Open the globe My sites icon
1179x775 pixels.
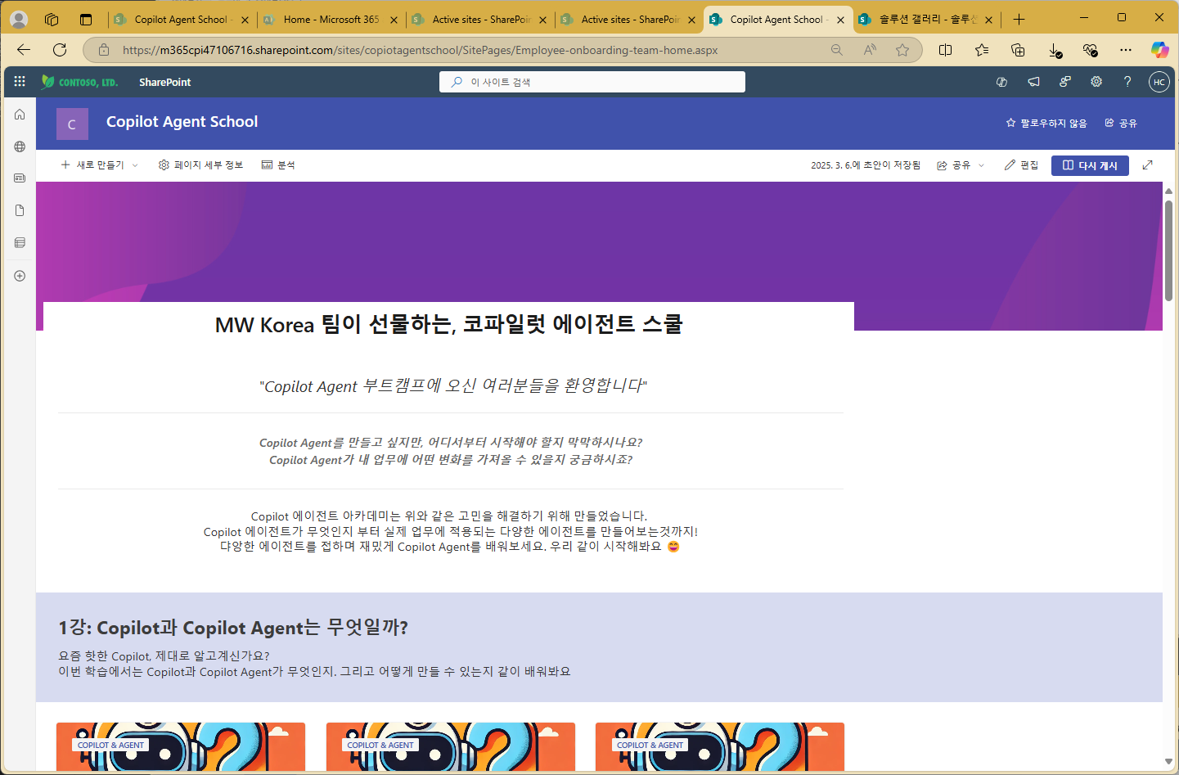[x=20, y=146]
